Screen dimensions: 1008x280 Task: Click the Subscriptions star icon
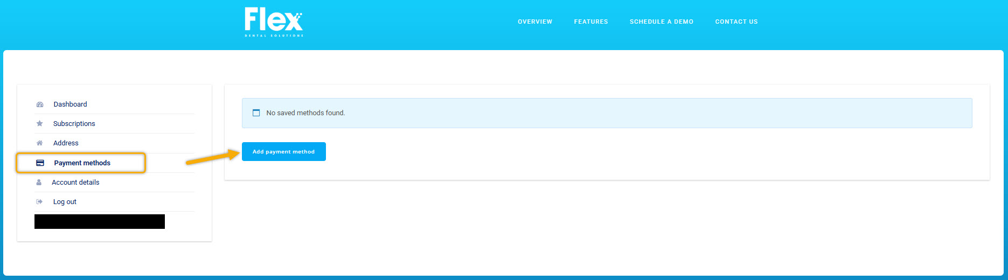click(40, 123)
